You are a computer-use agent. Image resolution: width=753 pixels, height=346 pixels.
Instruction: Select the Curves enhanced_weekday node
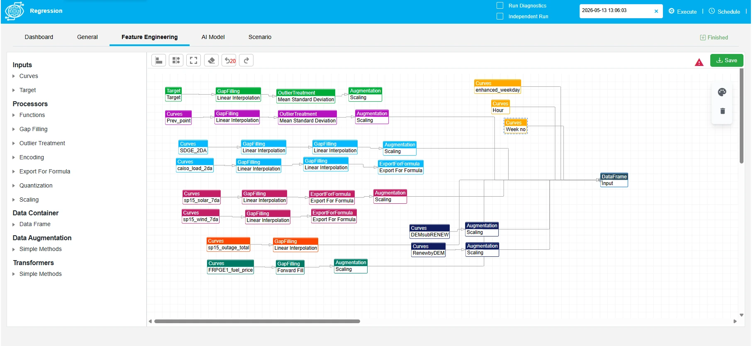tap(498, 87)
